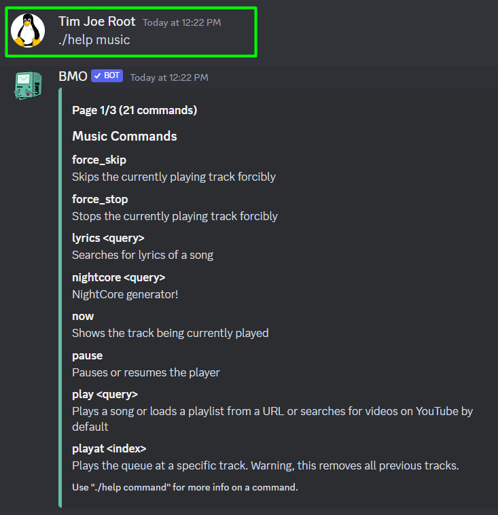Viewport: 498px width, 515px height.
Task: Click the pause command name
Action: 88,356
